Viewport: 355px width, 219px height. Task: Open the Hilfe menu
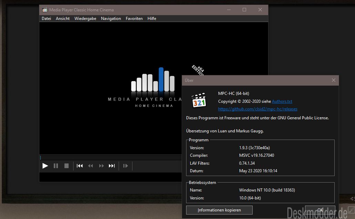coord(152,19)
